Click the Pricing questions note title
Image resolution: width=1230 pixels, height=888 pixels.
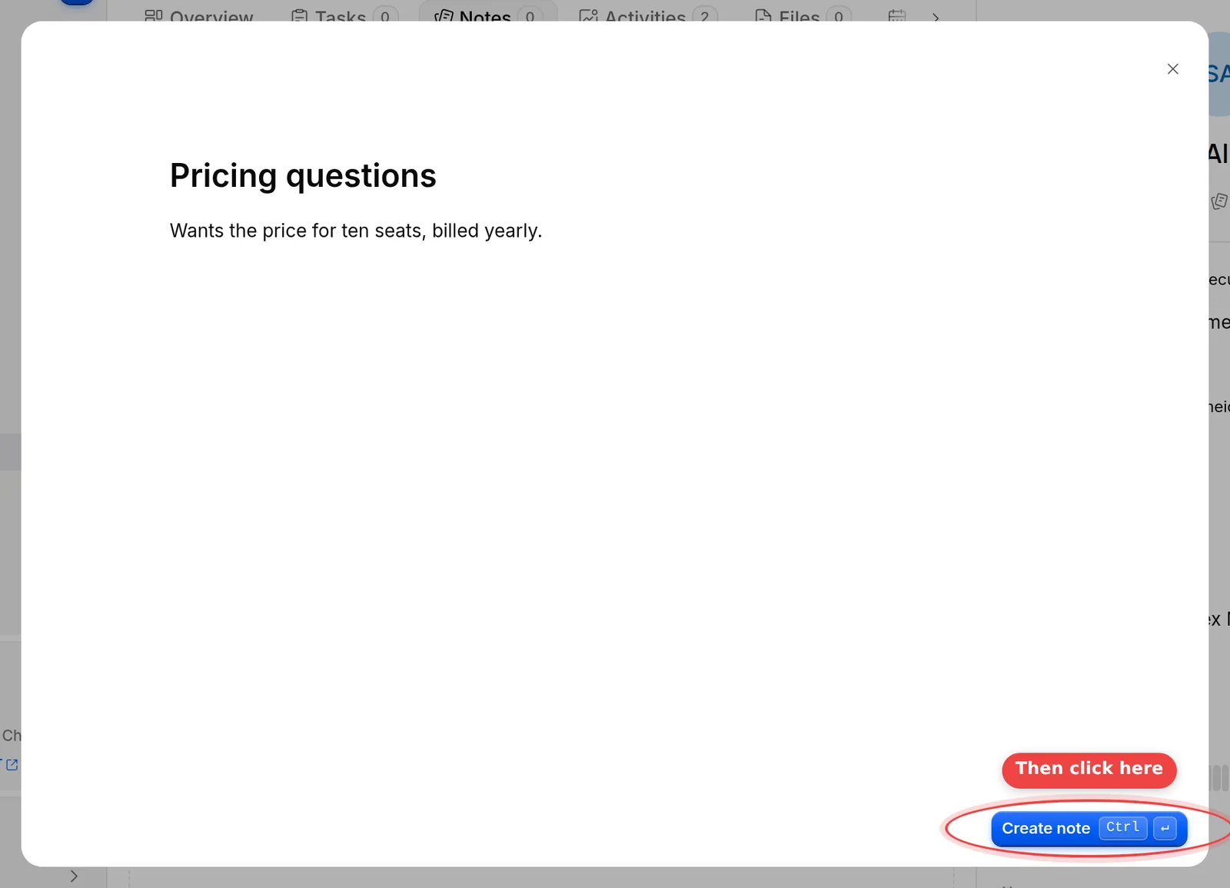tap(303, 175)
